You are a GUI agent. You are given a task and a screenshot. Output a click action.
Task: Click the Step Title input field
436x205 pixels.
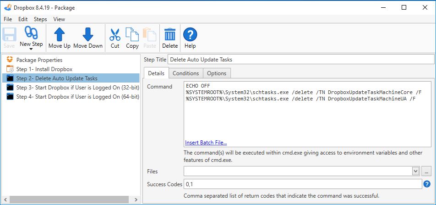[x=301, y=59]
